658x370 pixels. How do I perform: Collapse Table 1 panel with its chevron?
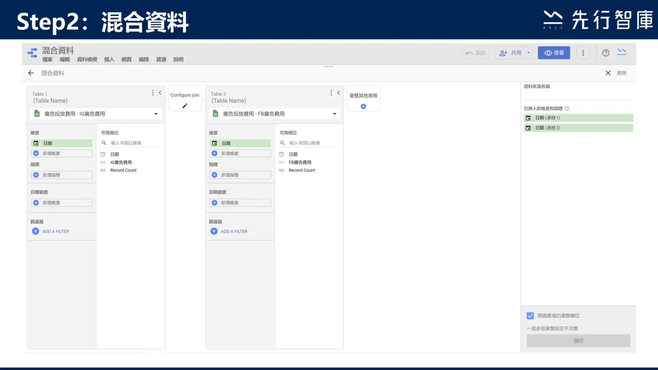pos(160,93)
